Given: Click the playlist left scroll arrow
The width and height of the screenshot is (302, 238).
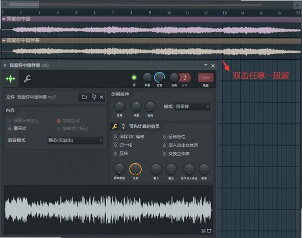Looking at the screenshot, I should (5, 4).
